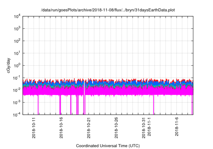This screenshot has height=149, width=213.
Task: Click the 10^3 y-axis tick label
Action: 17,29
